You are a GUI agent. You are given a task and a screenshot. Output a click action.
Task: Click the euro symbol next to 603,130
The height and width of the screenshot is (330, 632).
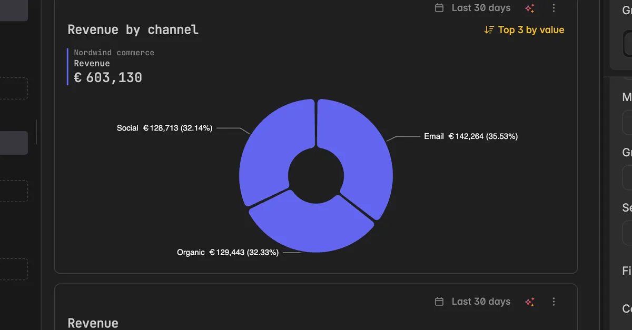coord(78,78)
